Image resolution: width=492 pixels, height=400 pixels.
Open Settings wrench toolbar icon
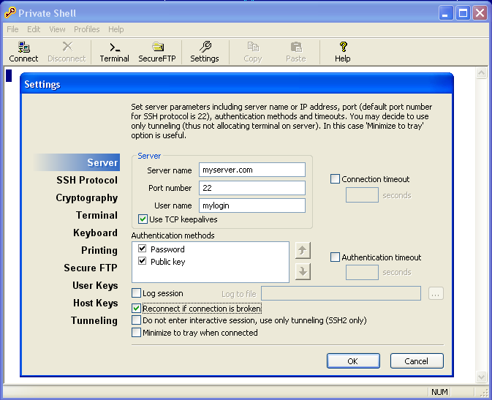click(205, 52)
